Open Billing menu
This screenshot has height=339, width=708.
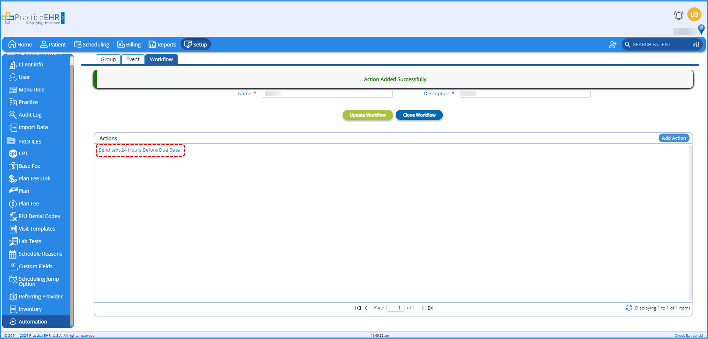pos(129,45)
